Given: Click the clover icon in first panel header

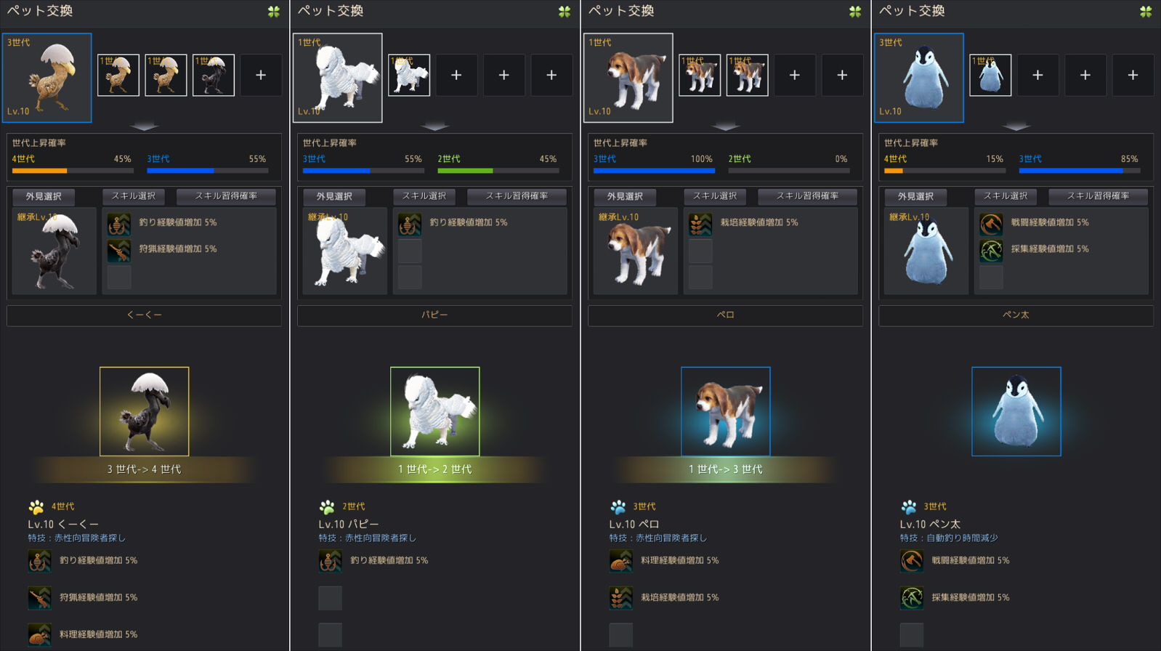Looking at the screenshot, I should coord(274,12).
